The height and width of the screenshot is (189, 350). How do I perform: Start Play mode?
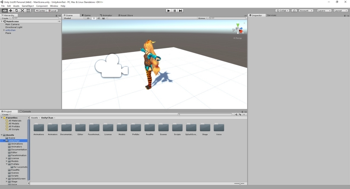(x=169, y=11)
